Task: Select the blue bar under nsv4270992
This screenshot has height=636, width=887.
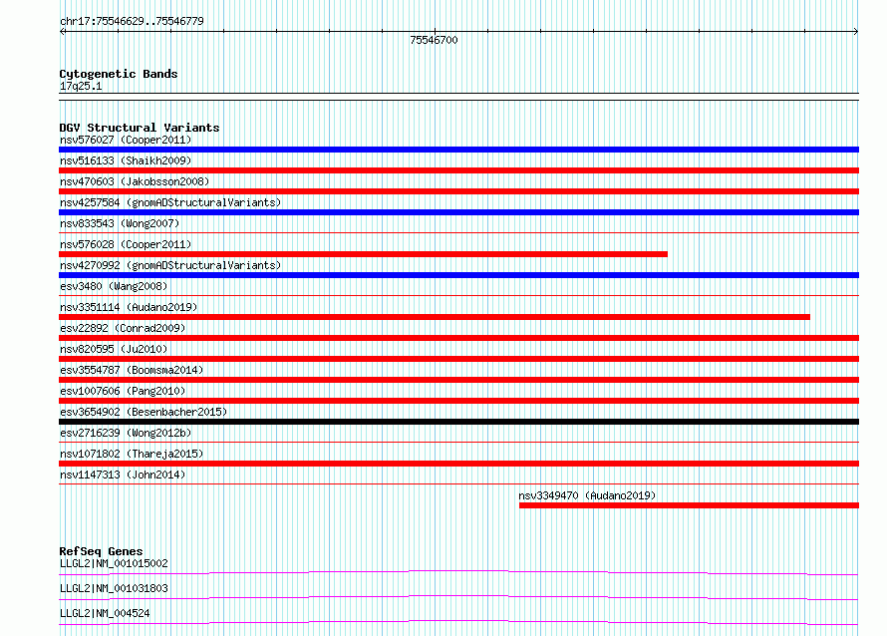Action: pos(458,275)
